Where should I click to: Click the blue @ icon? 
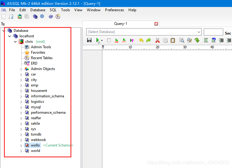(51, 17)
